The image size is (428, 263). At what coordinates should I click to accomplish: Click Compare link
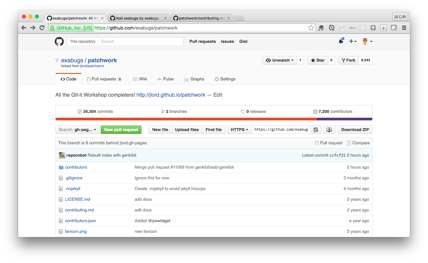pyautogui.click(x=358, y=143)
